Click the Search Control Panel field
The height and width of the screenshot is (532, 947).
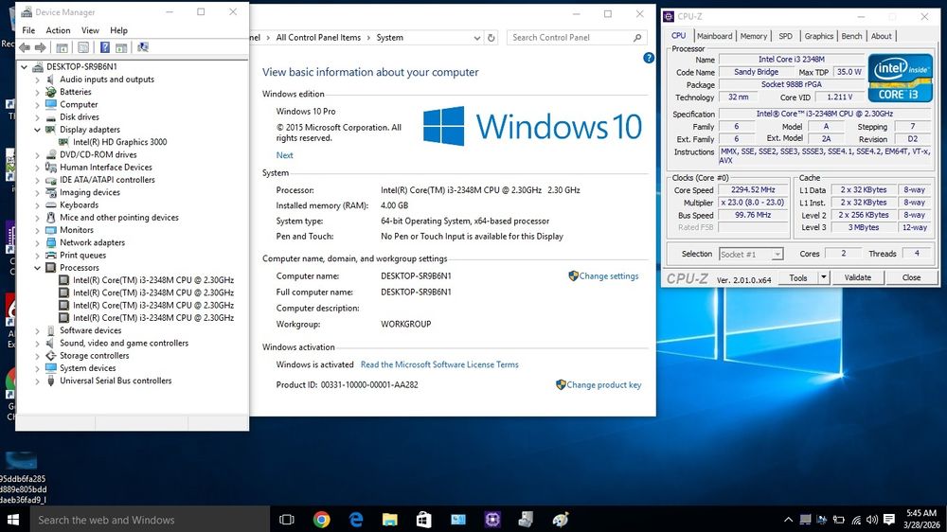[577, 38]
